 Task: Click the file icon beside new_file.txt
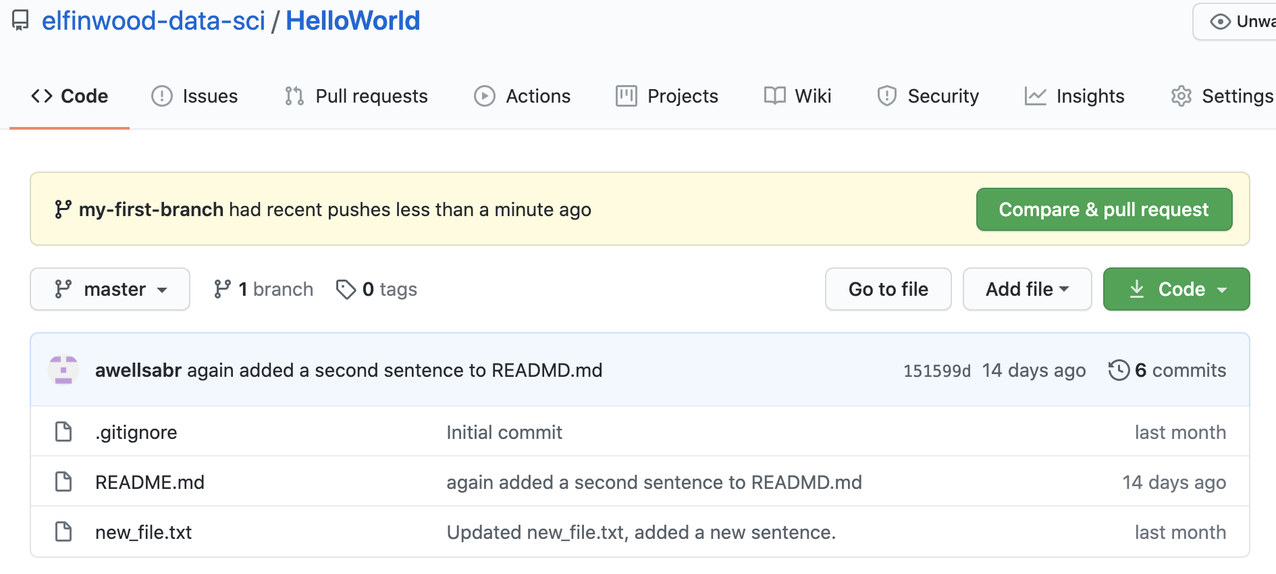(x=63, y=531)
